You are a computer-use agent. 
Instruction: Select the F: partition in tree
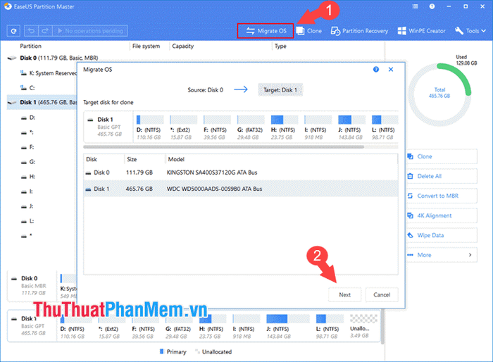tap(28, 147)
